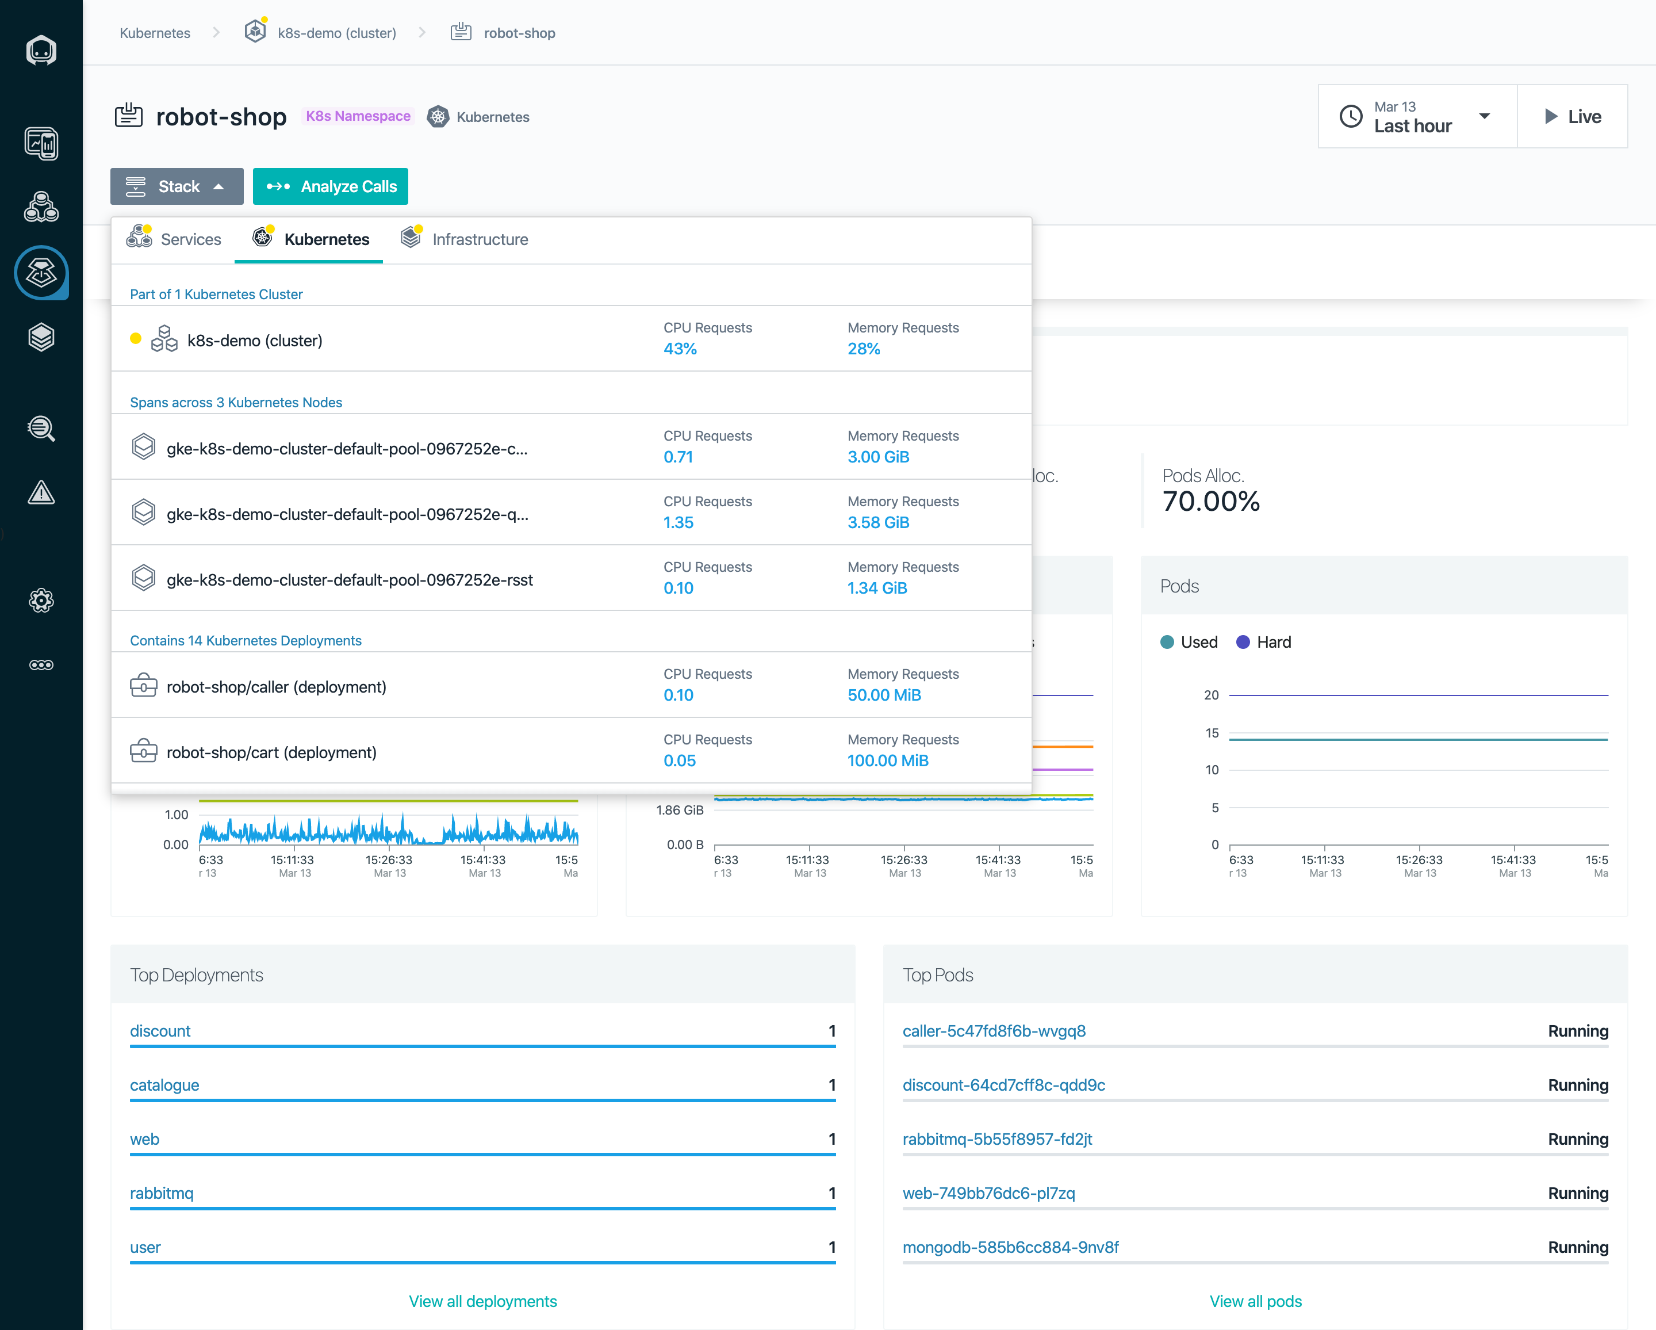Switch to the Infrastructure tab
The height and width of the screenshot is (1330, 1656).
(x=465, y=240)
